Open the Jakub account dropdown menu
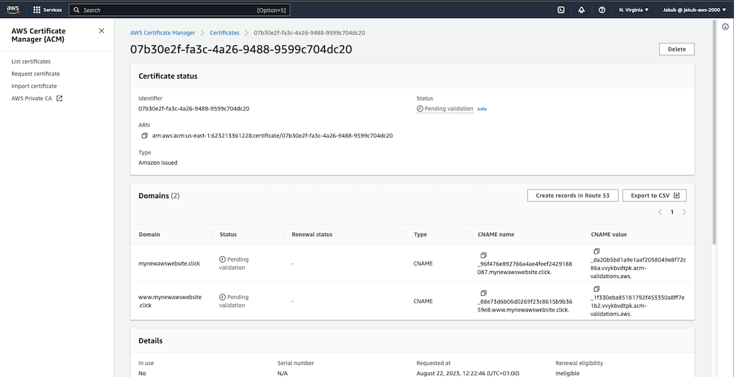734x377 pixels. tap(693, 10)
